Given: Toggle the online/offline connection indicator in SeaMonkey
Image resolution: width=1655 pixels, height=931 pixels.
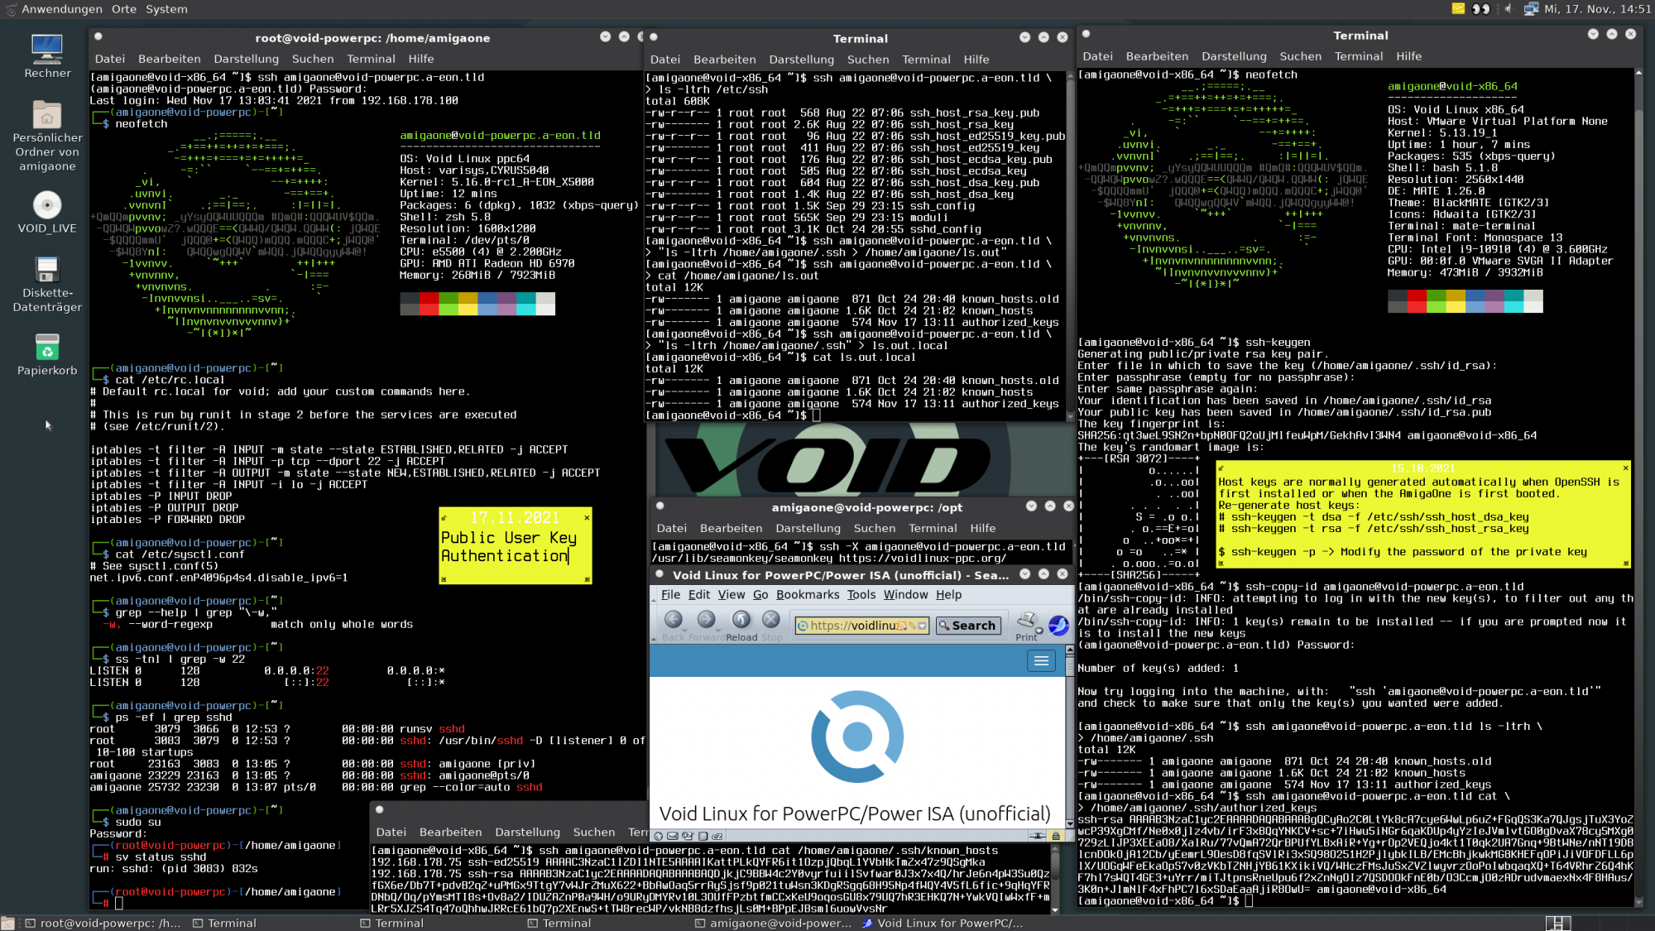Looking at the screenshot, I should pos(1037,836).
